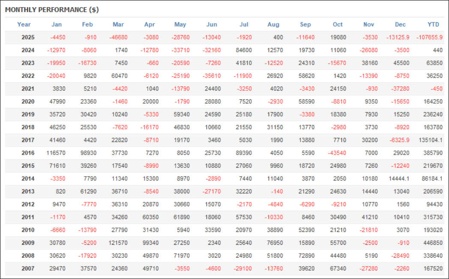Select the 2025 year row label
Viewport: 449px width, 279px height.
coord(28,37)
